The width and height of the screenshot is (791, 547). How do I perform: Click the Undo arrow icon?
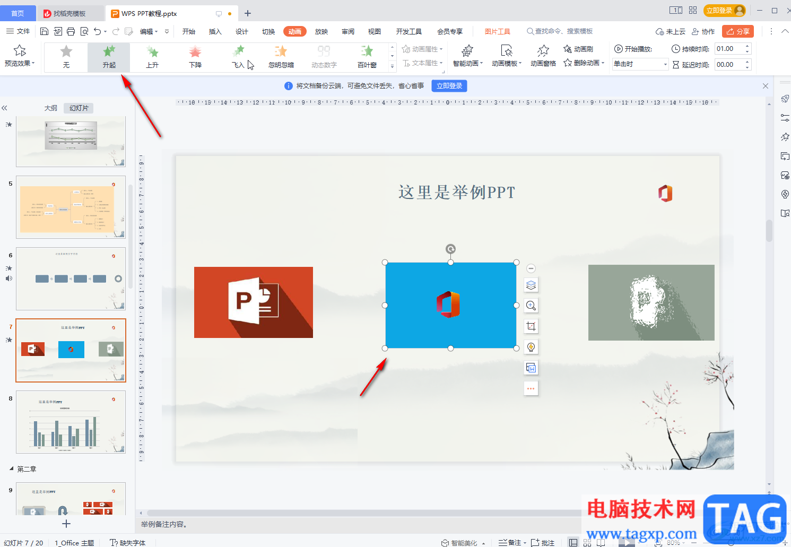pyautogui.click(x=97, y=31)
